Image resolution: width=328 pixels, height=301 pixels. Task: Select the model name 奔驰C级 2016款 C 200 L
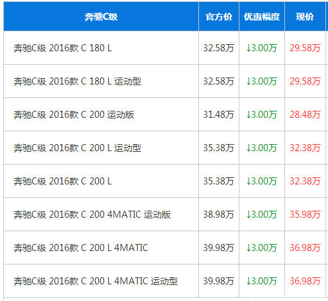click(x=63, y=181)
